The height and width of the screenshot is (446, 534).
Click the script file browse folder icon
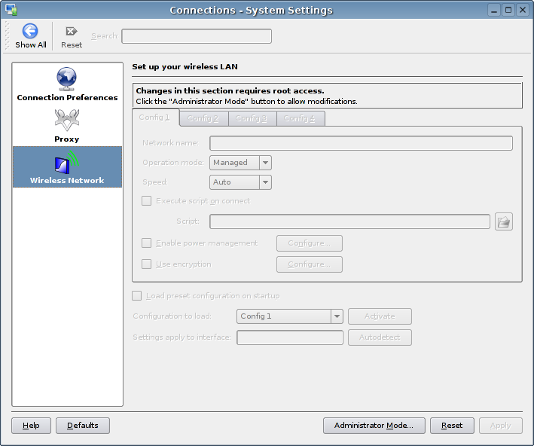504,221
